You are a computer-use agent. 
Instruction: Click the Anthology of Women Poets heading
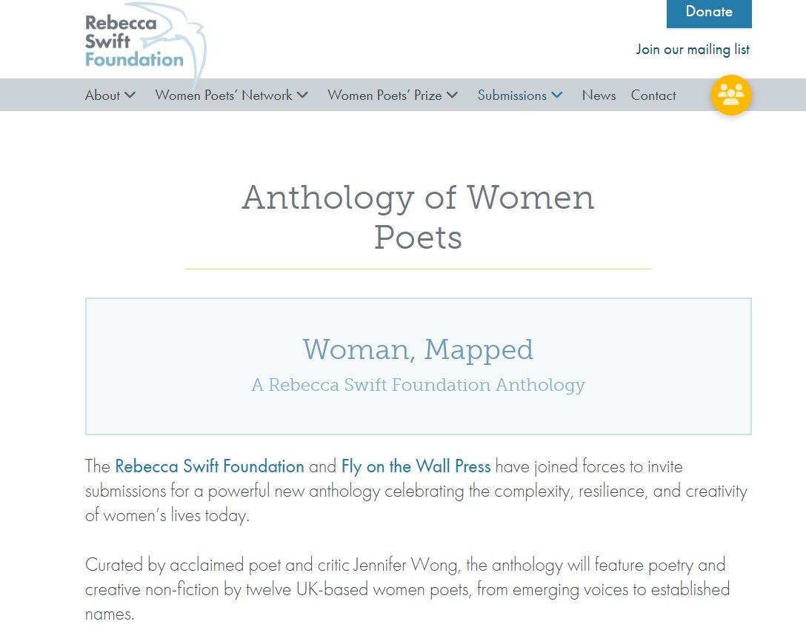[x=418, y=217]
